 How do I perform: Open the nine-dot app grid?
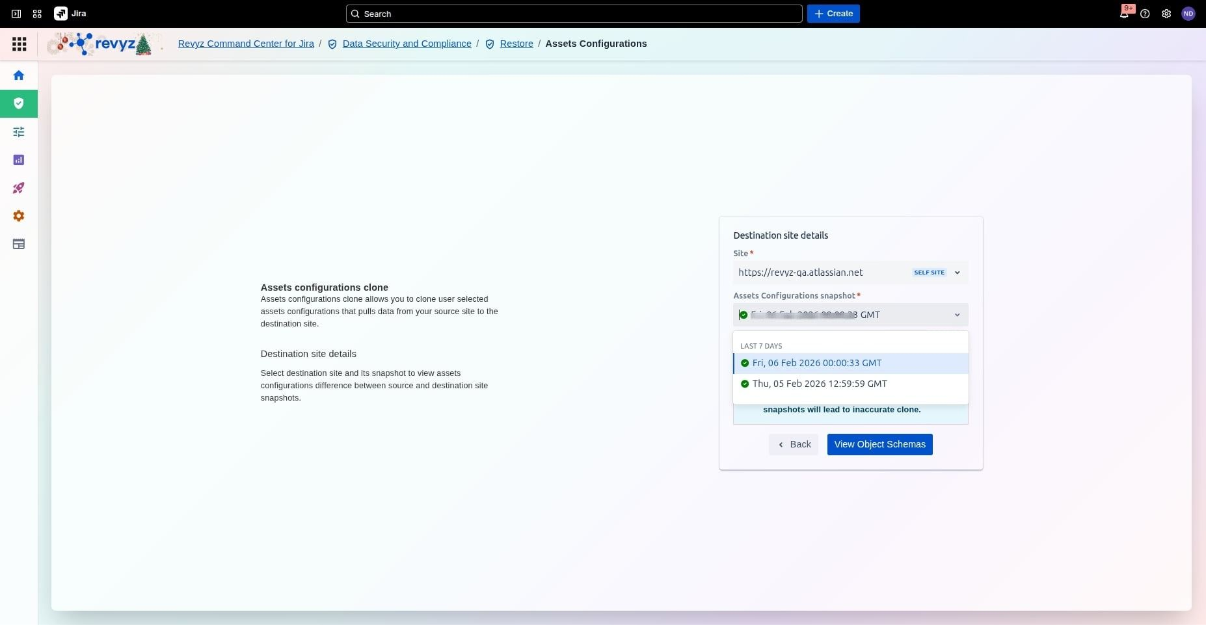(20, 44)
